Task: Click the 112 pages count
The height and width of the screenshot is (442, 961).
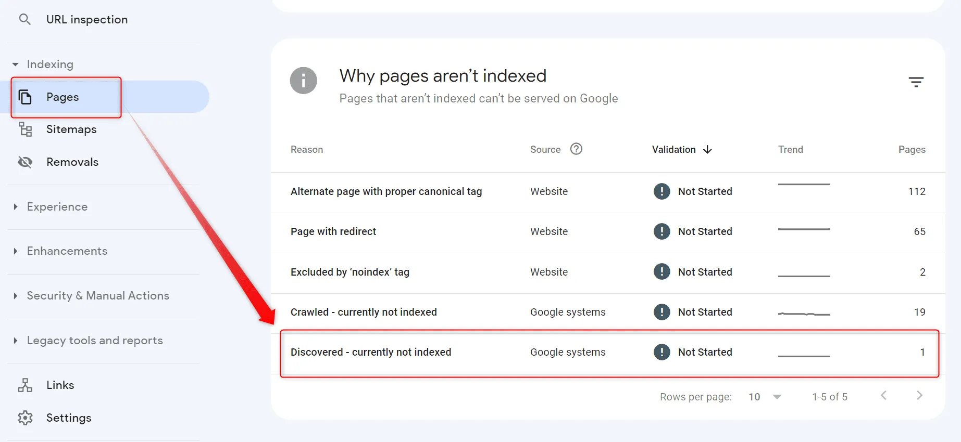Action: (917, 191)
